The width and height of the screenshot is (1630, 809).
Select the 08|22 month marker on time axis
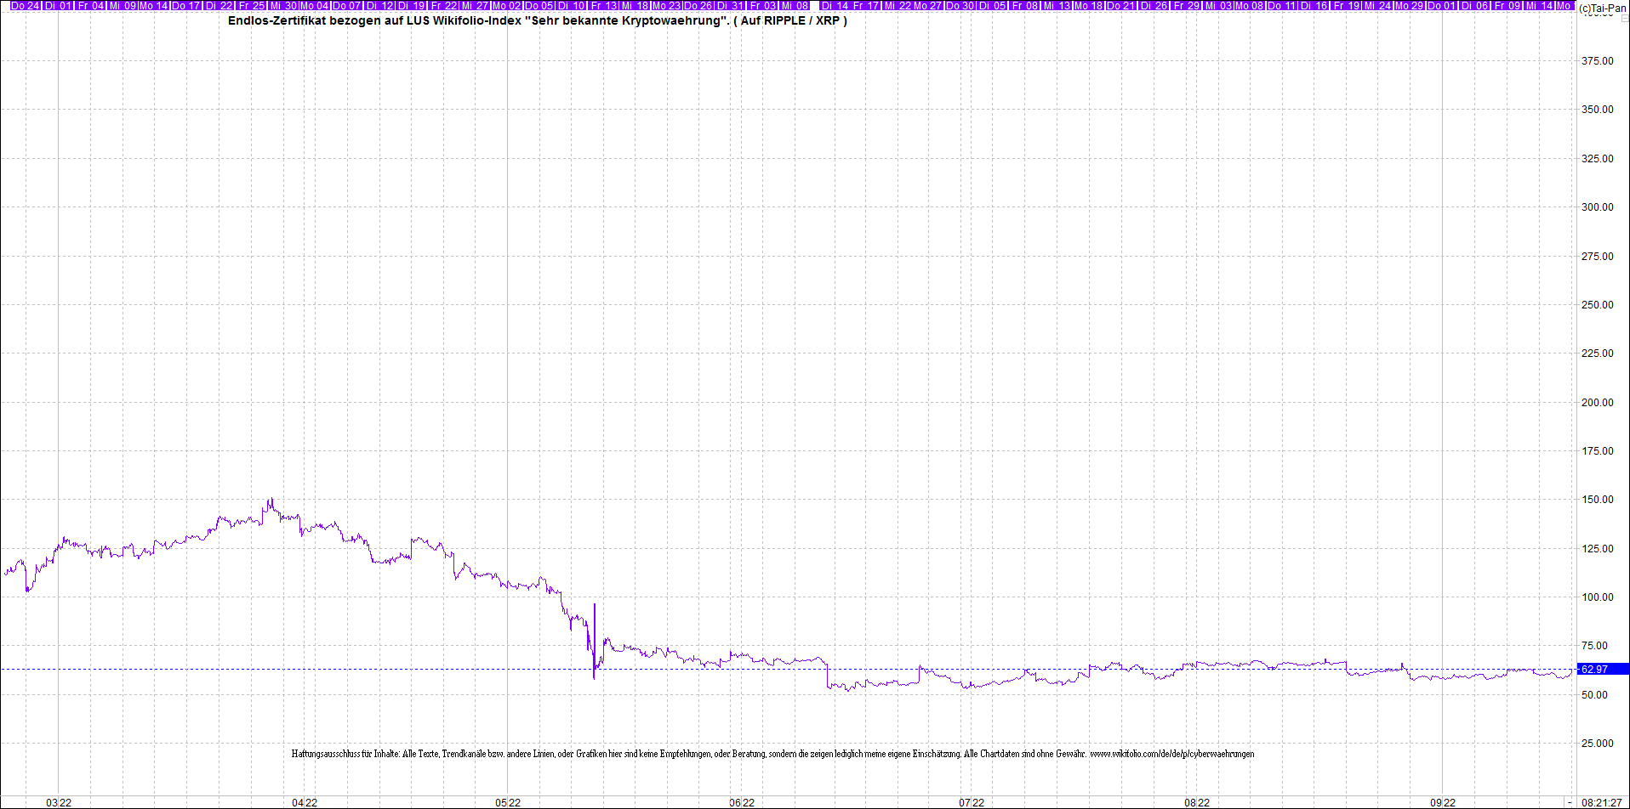pyautogui.click(x=1197, y=802)
